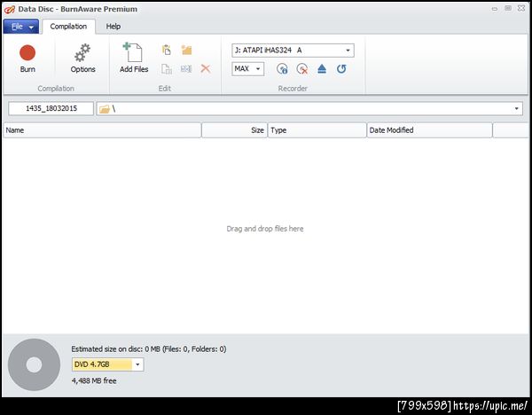Open the Help tab

click(x=113, y=27)
